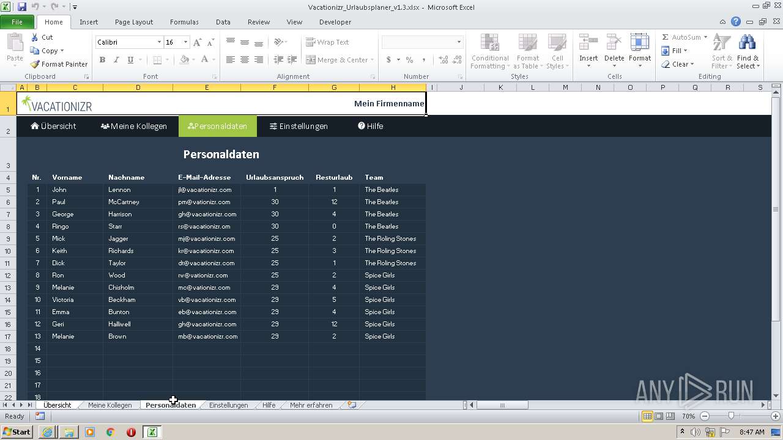Expand the Fill dropdown
Viewport: 783px width, 440px height.
(685, 51)
